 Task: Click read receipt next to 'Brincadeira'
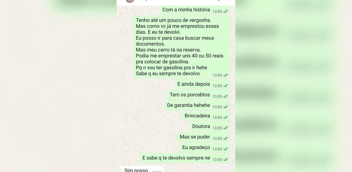click(x=226, y=117)
